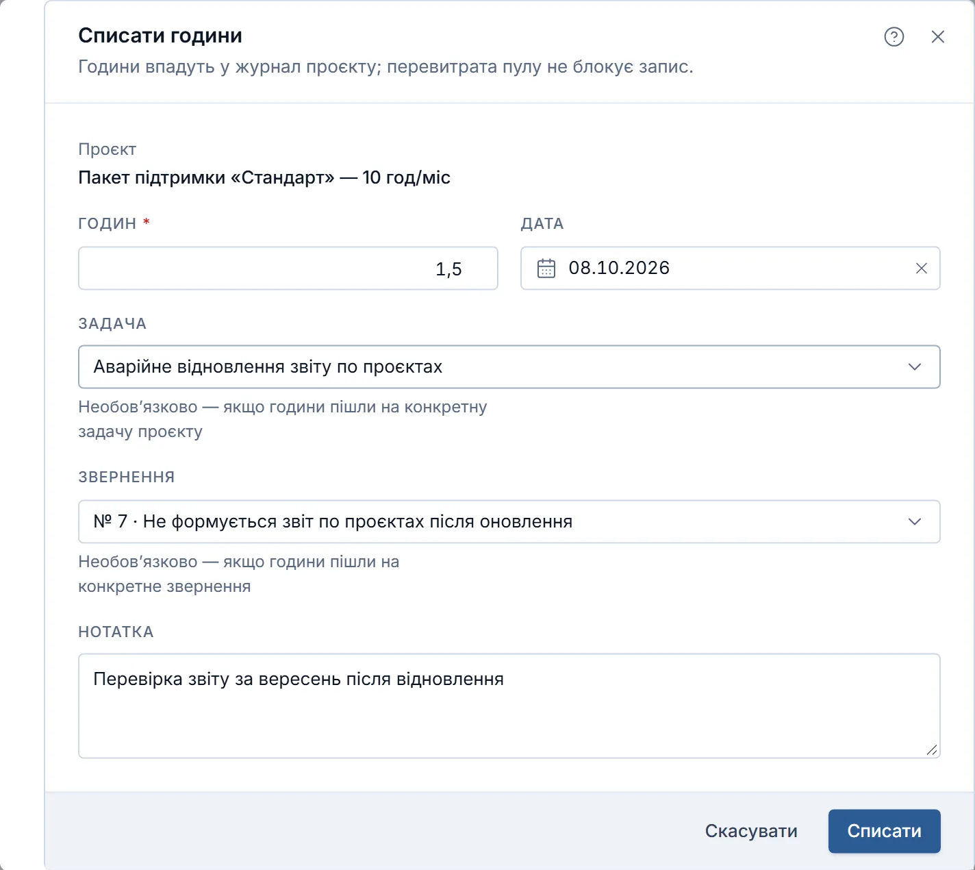Viewport: 975px width, 870px height.
Task: Click the Годин input field
Action: click(288, 269)
